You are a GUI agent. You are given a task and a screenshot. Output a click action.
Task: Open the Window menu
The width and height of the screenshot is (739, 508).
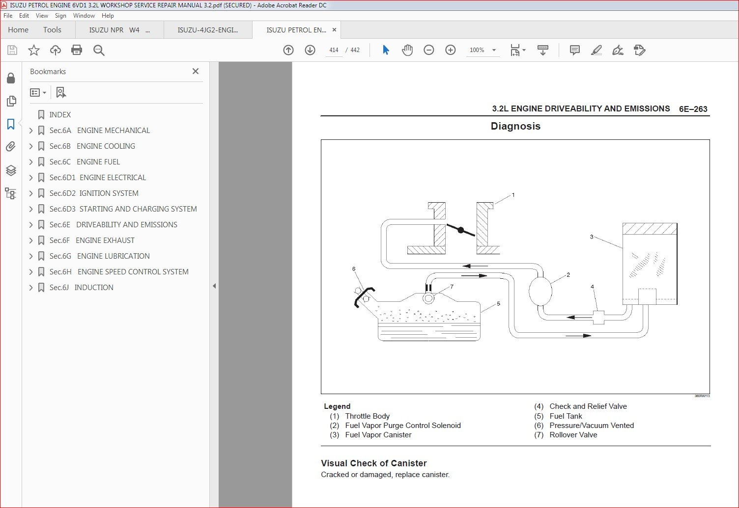tap(84, 16)
